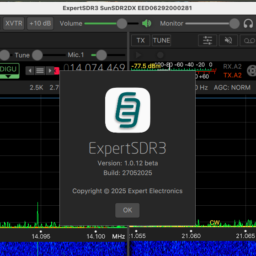
Task: Select the 2.5K filter bandwidth
Action: 37,87
